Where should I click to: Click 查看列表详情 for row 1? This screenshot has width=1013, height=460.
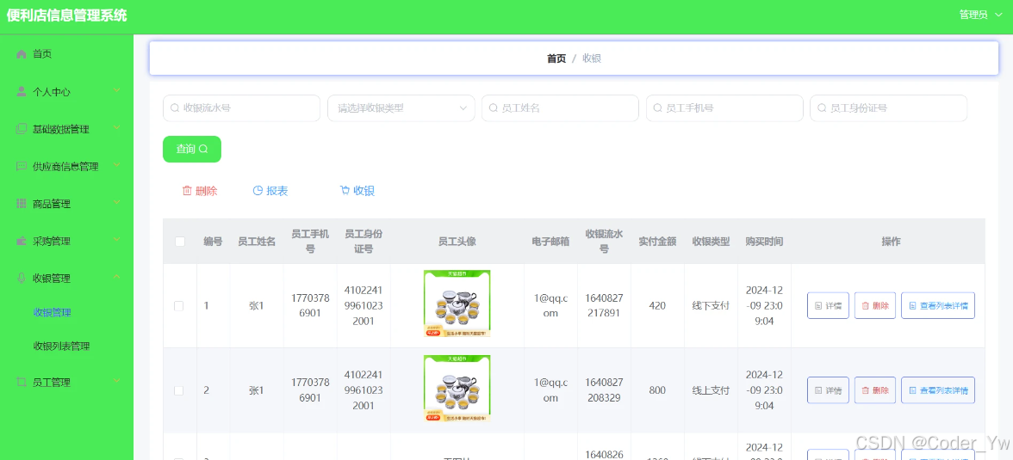tap(938, 306)
